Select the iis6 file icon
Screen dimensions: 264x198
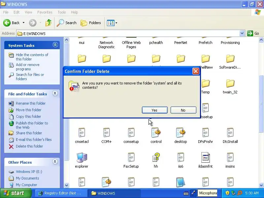click(x=181, y=157)
